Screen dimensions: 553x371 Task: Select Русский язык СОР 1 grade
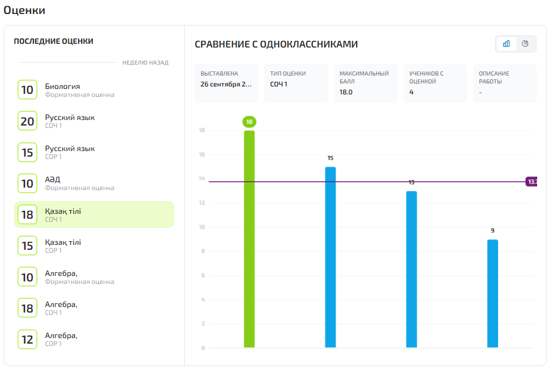pos(94,152)
